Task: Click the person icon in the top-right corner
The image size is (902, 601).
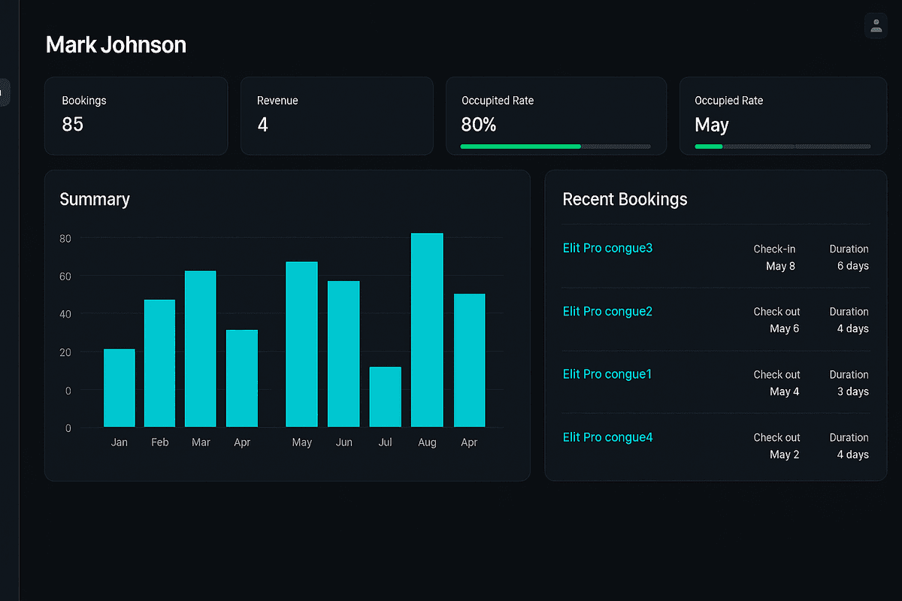Action: (x=876, y=26)
